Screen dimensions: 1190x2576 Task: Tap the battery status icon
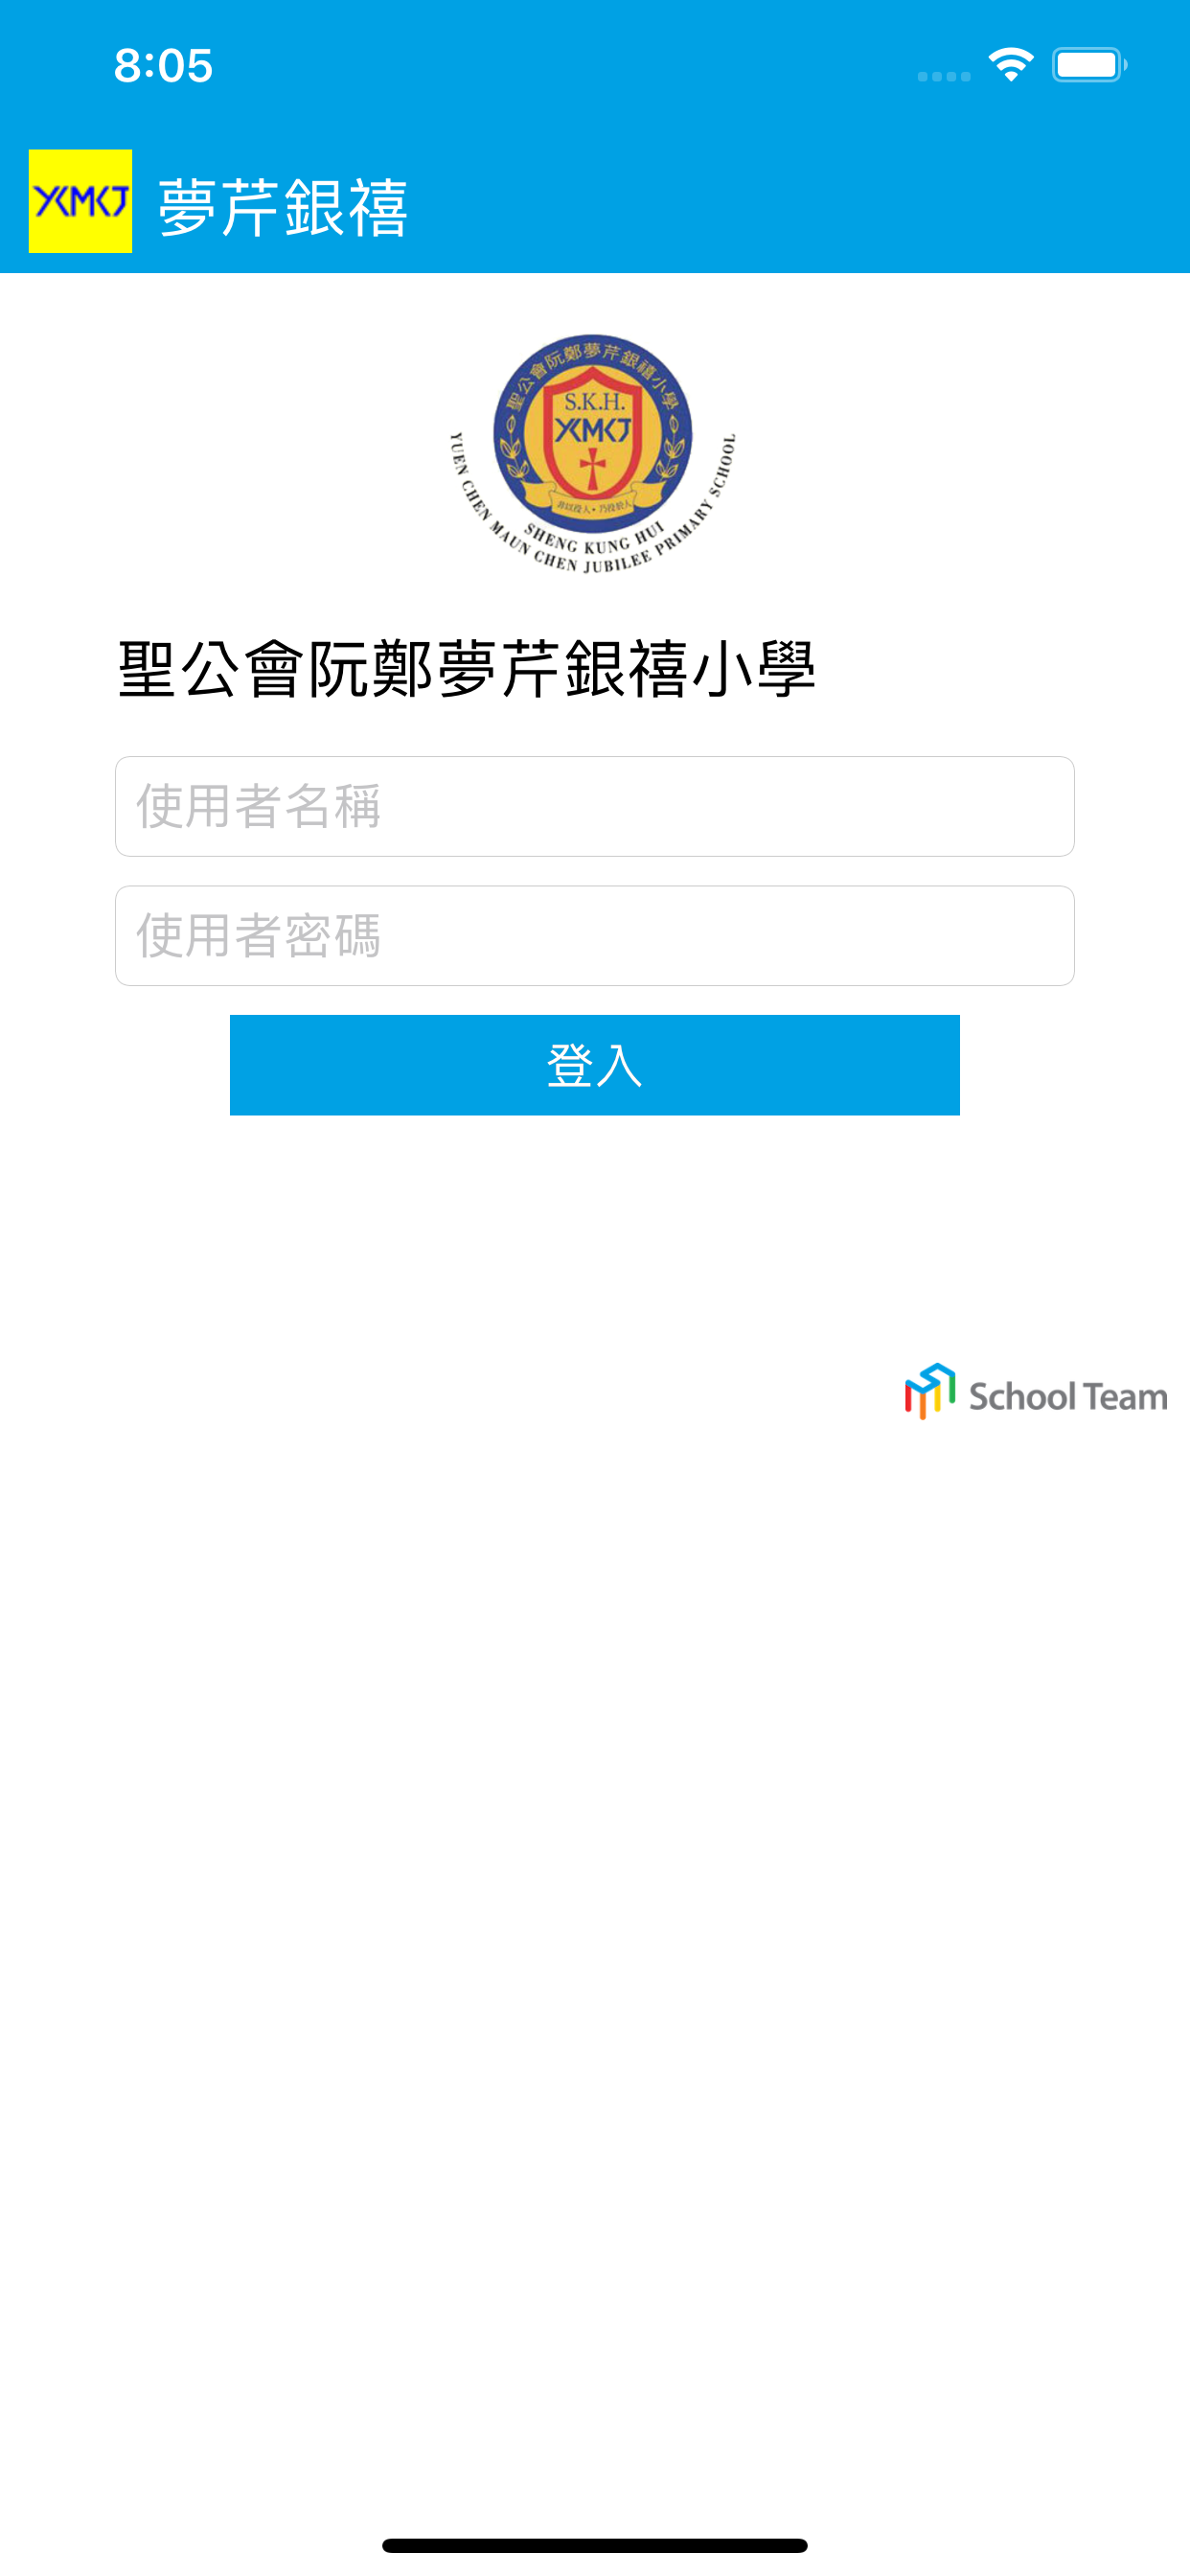tap(1089, 65)
